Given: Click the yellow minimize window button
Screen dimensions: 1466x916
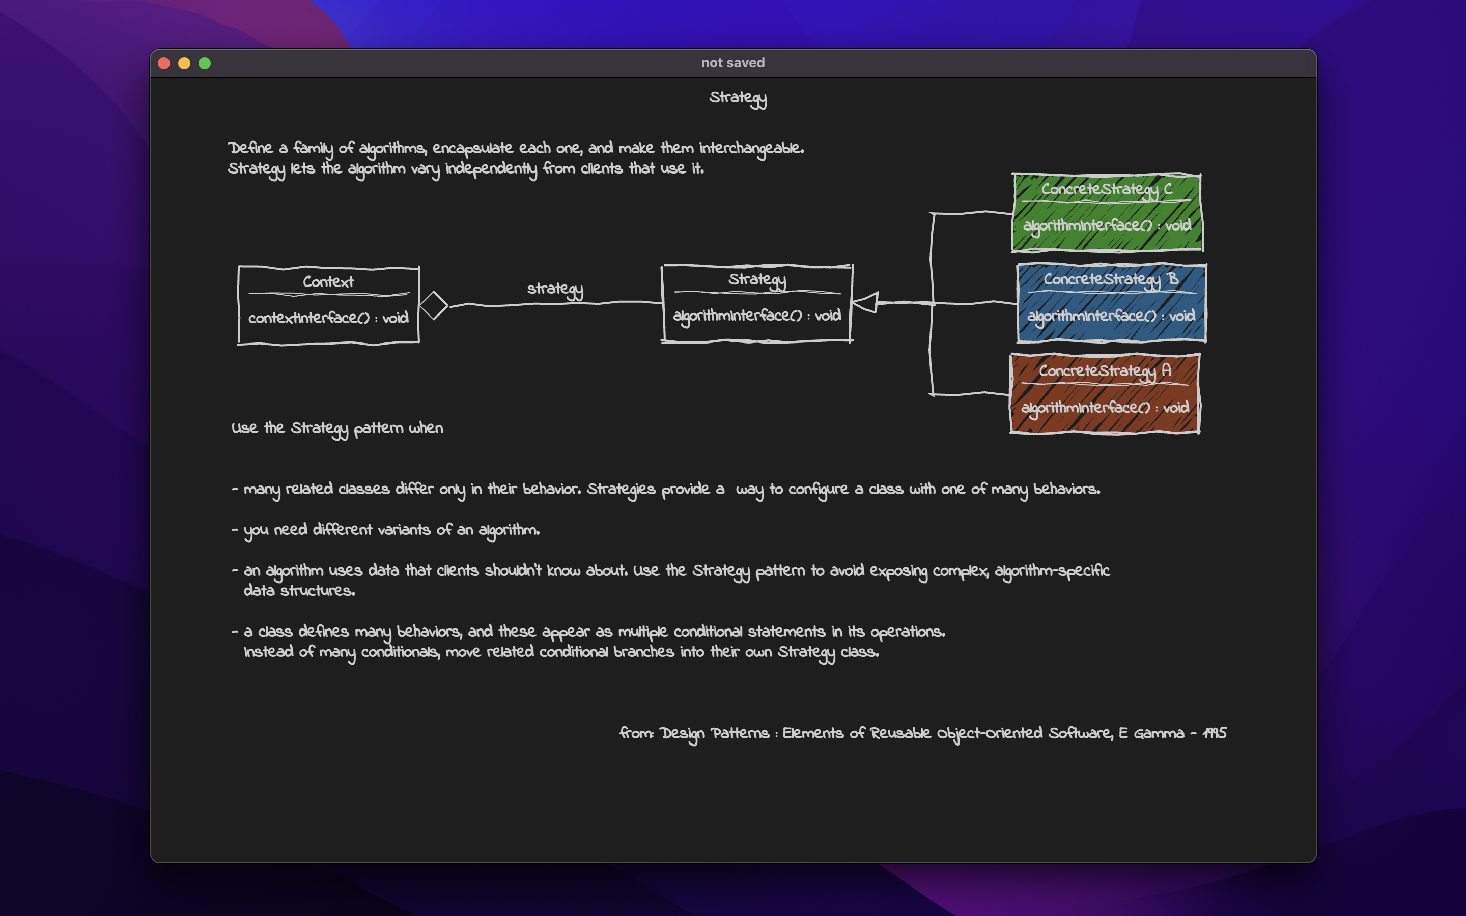Looking at the screenshot, I should pos(184,63).
